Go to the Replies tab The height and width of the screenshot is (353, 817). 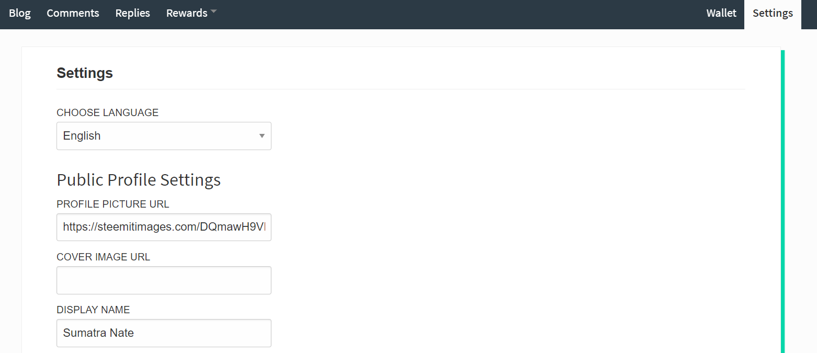coord(132,14)
